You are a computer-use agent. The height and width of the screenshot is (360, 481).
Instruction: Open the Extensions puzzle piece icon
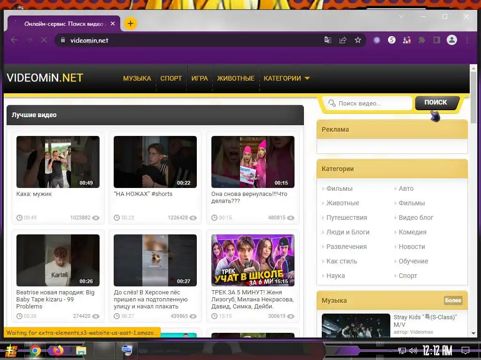pyautogui.click(x=422, y=40)
